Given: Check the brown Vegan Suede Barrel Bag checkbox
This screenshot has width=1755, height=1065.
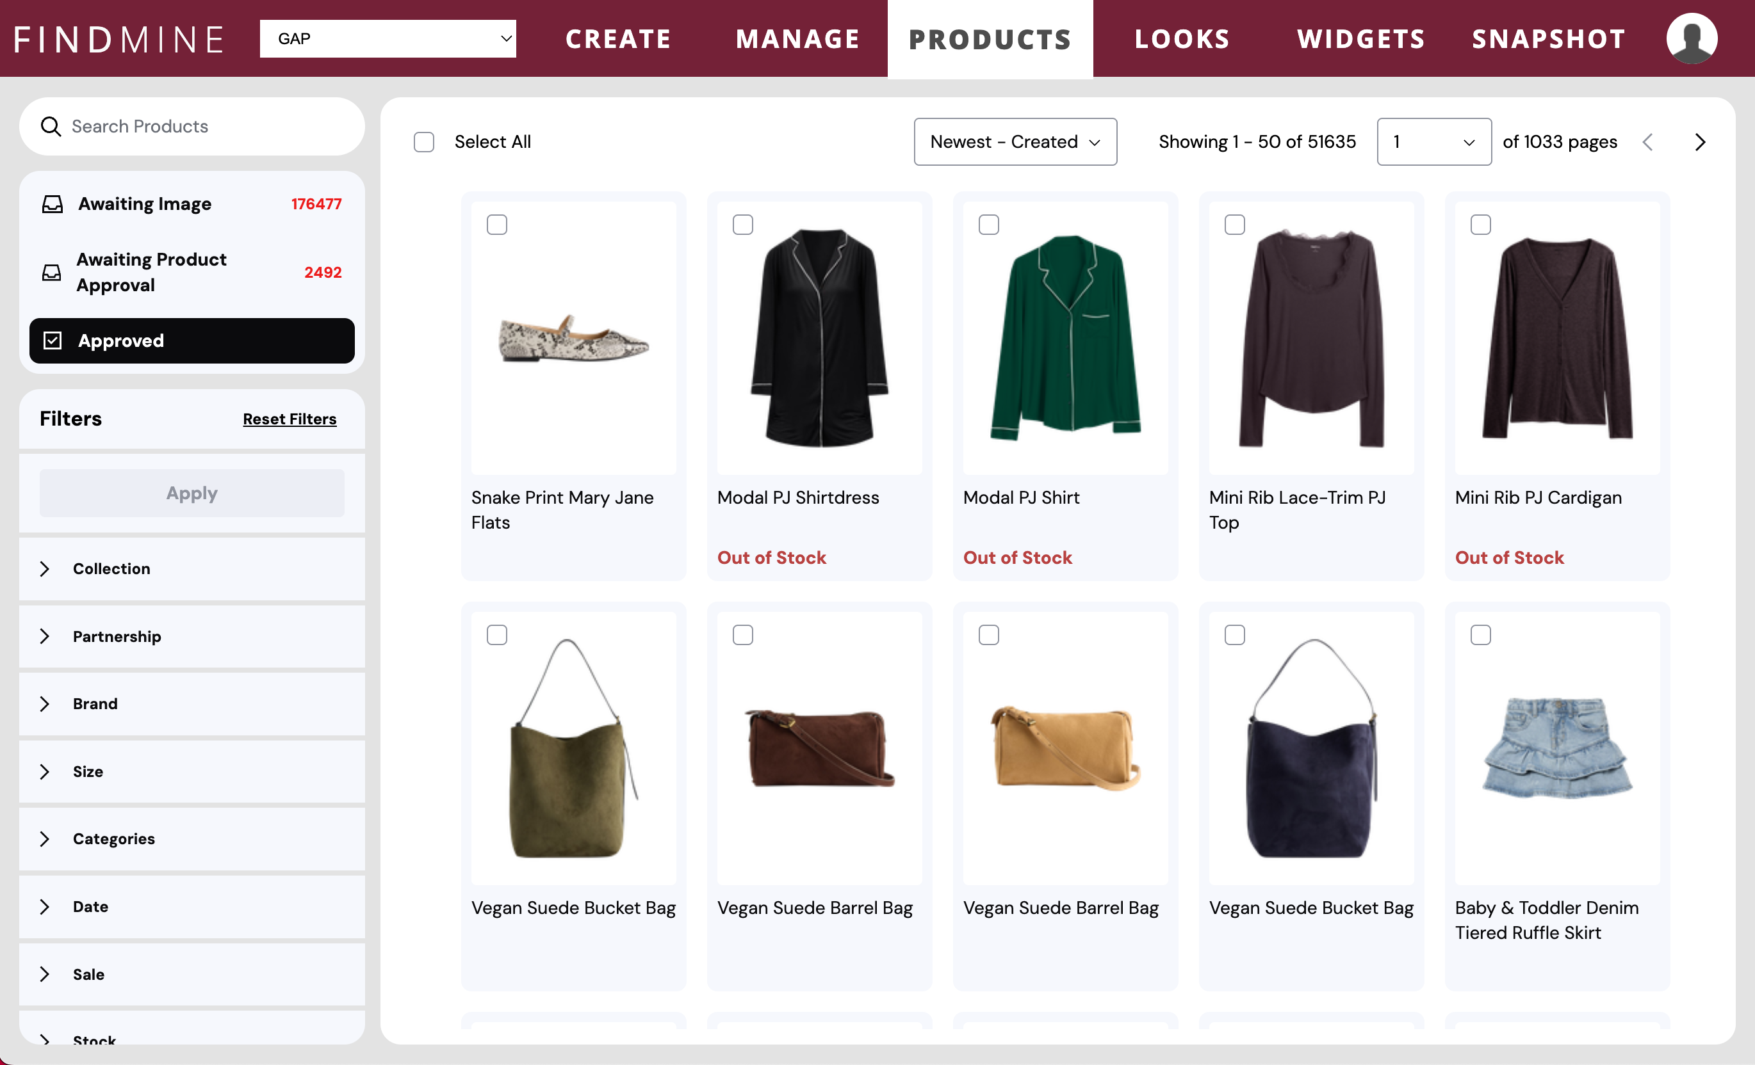Looking at the screenshot, I should point(743,635).
